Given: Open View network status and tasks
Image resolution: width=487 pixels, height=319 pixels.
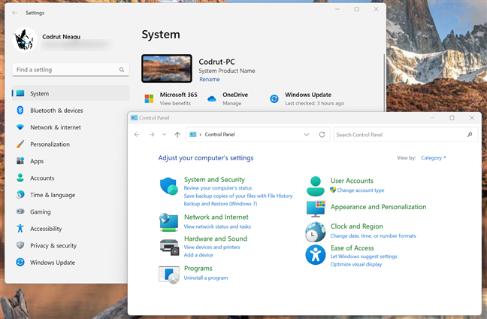Looking at the screenshot, I should point(217,226).
